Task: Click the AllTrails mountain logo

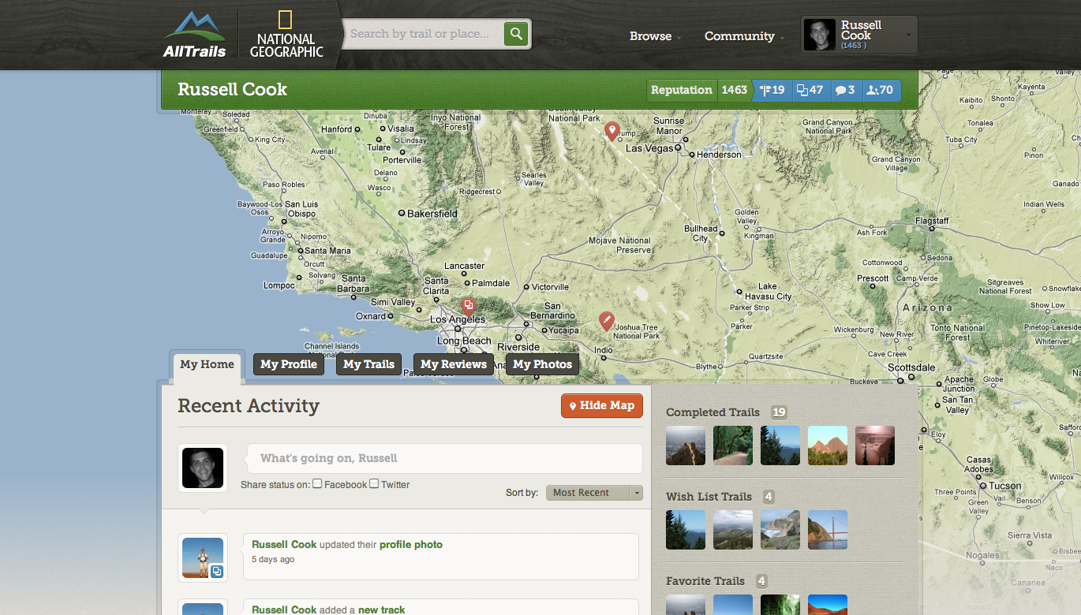Action: [x=195, y=35]
